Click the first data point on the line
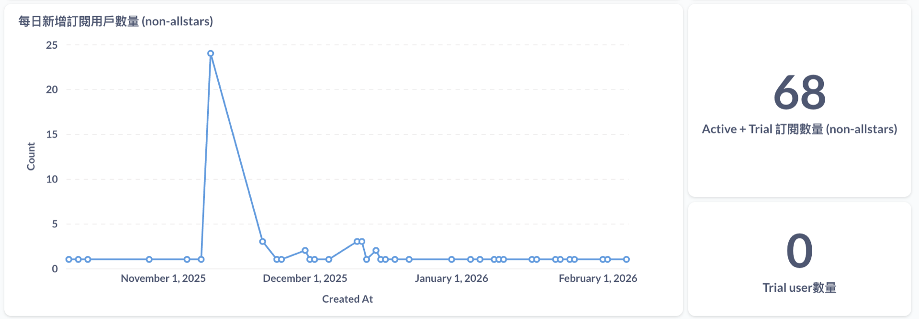919x319 pixels. [69, 259]
